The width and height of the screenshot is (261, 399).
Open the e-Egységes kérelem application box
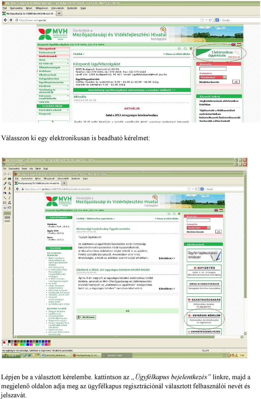coord(204,318)
